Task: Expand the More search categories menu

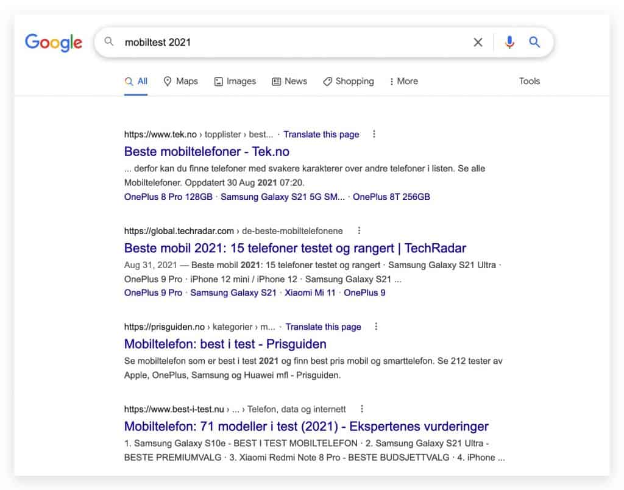Action: click(403, 81)
